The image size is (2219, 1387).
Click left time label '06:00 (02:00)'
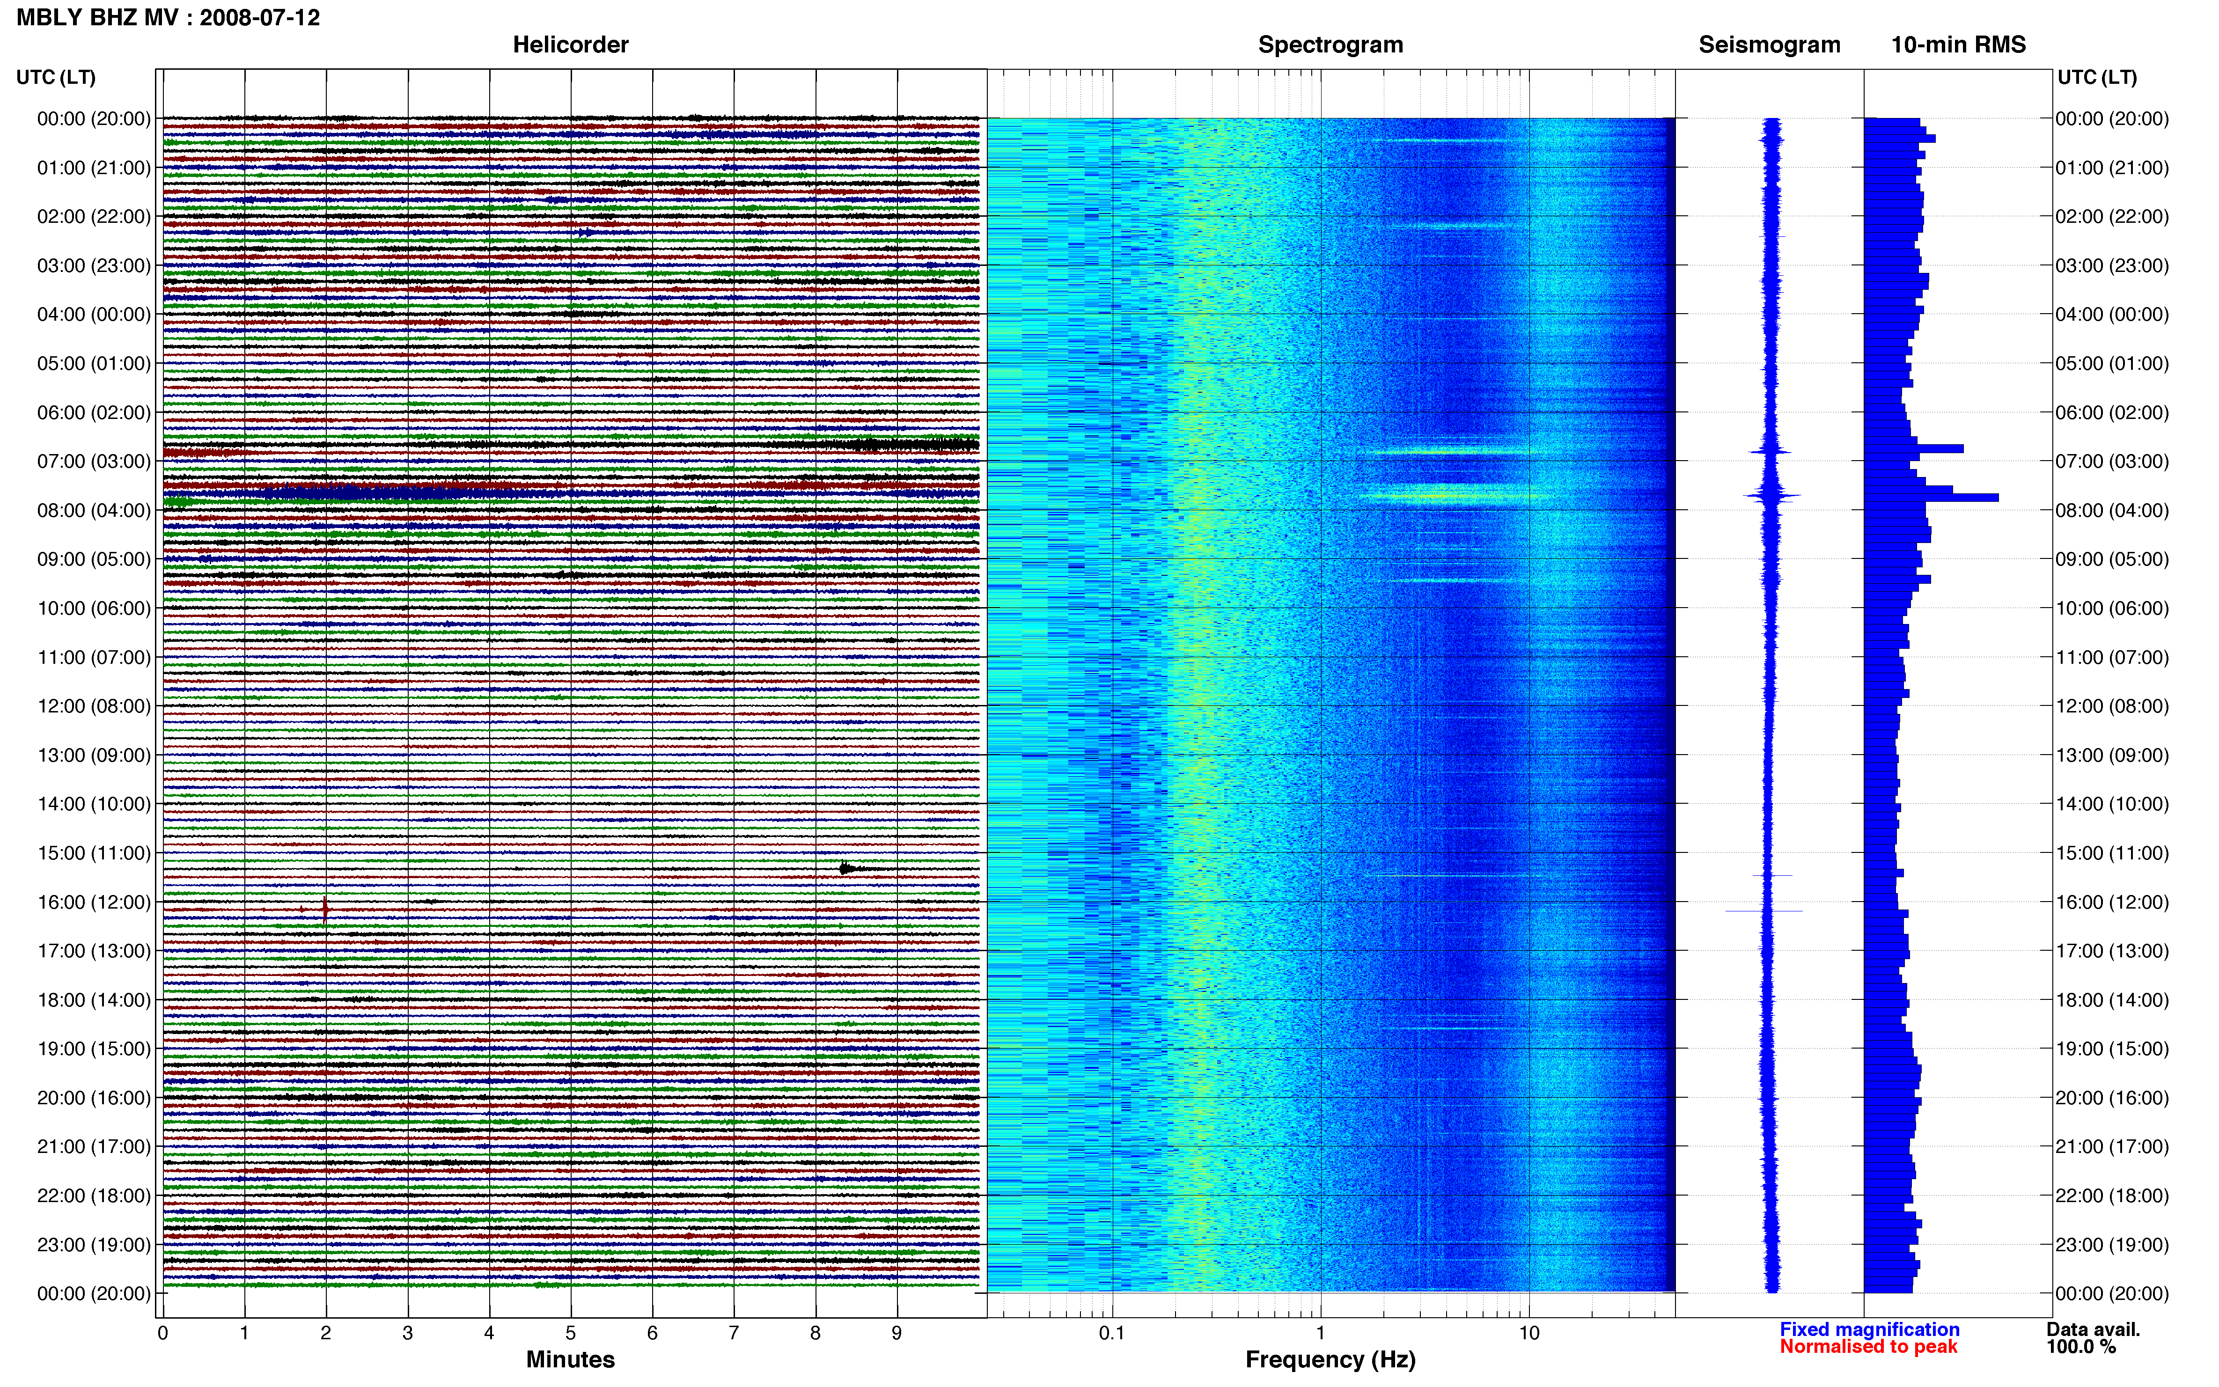click(94, 413)
